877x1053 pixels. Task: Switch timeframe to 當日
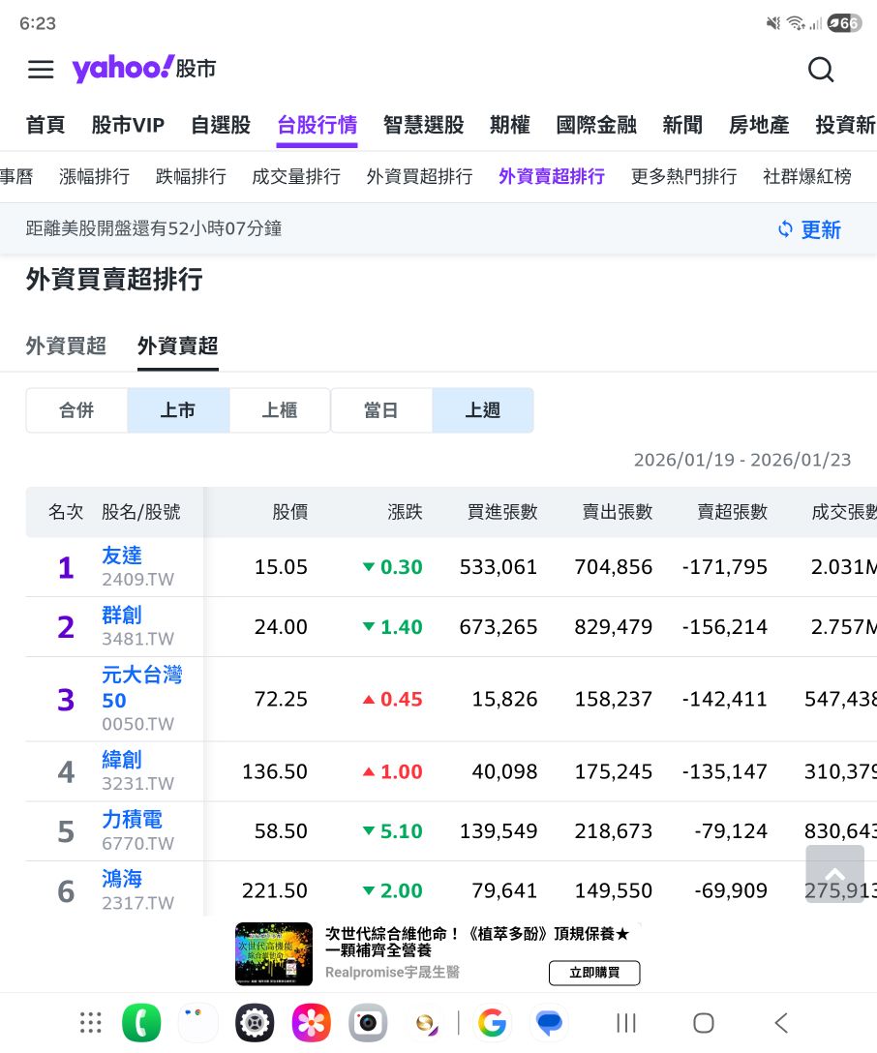click(x=380, y=409)
